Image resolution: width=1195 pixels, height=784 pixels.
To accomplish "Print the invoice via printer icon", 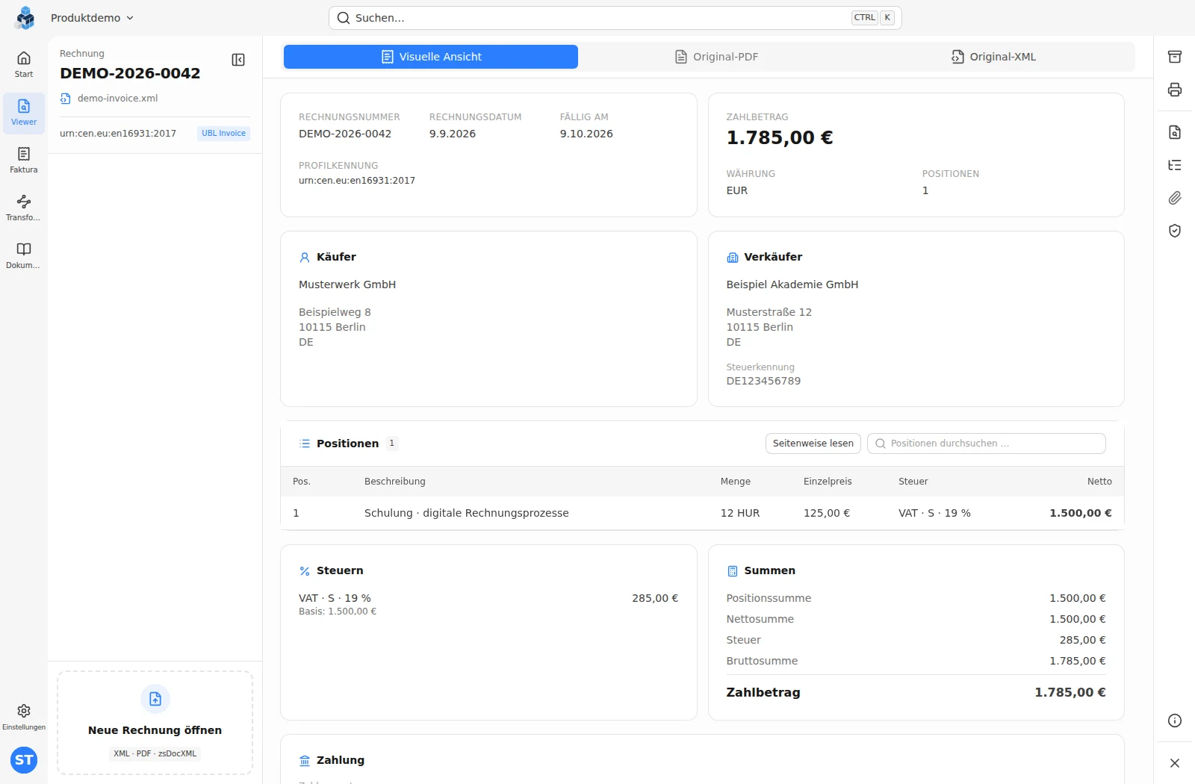I will tap(1175, 90).
